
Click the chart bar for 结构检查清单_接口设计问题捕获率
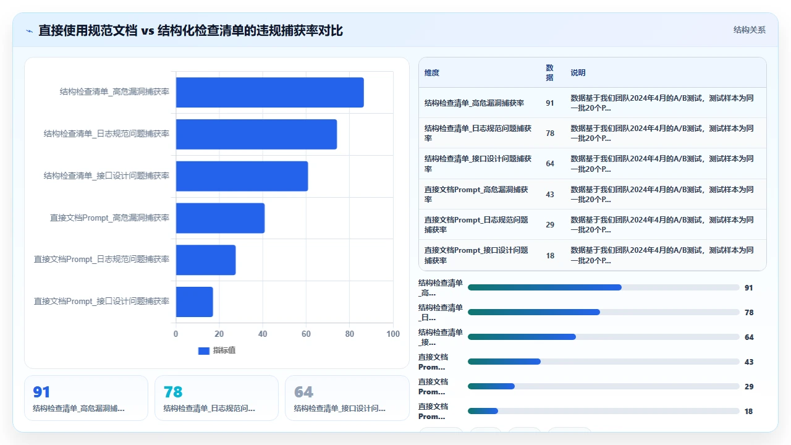click(x=242, y=176)
